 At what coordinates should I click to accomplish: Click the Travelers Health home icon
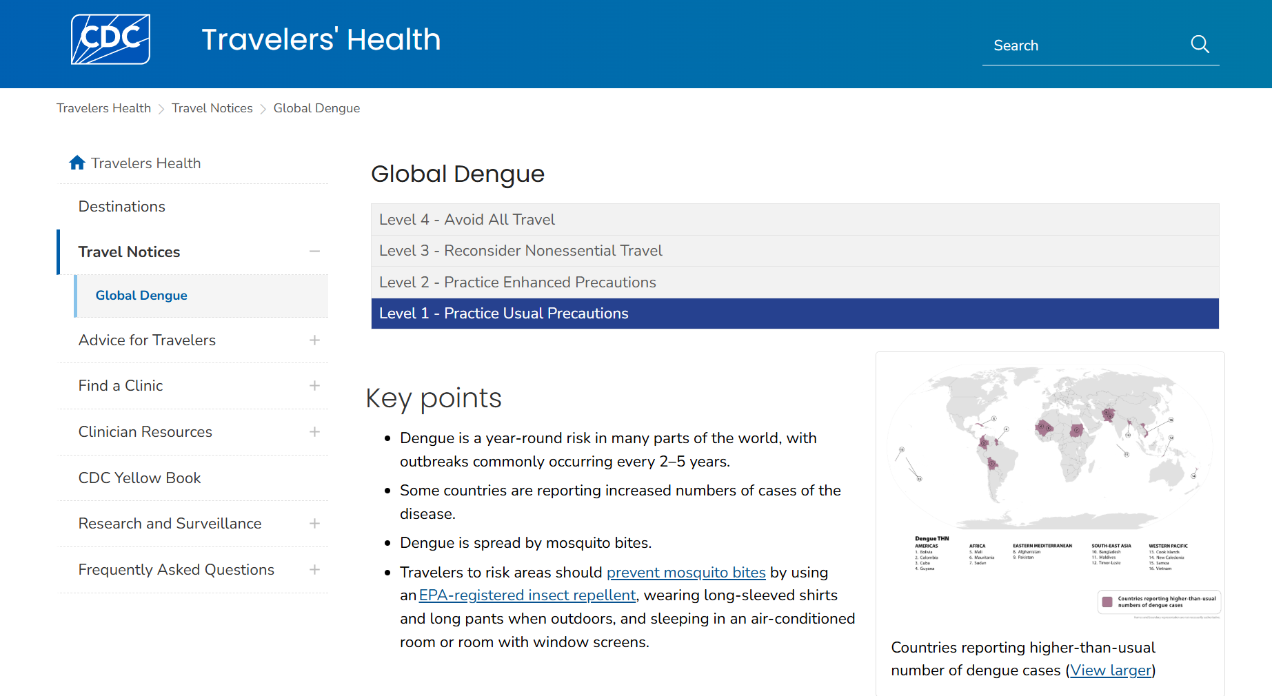77,163
